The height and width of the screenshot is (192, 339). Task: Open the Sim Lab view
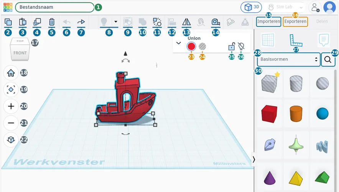[x=281, y=7]
